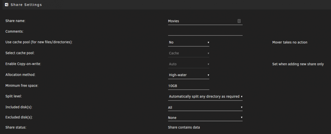Click the 'Allocation method:' label
The width and height of the screenshot is (331, 134).
click(x=20, y=74)
